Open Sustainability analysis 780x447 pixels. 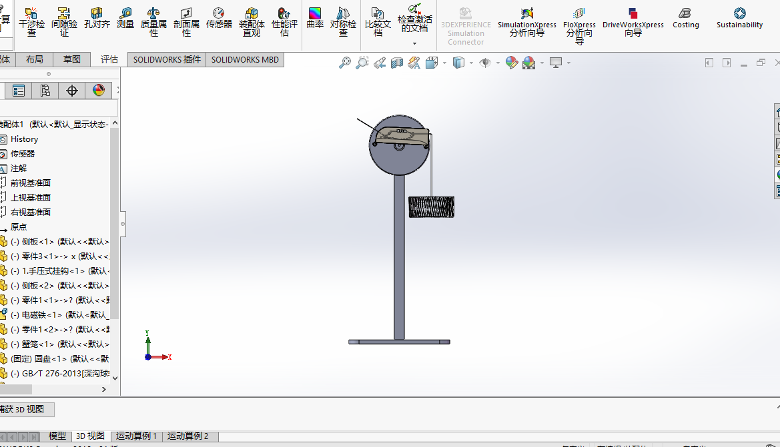click(739, 19)
